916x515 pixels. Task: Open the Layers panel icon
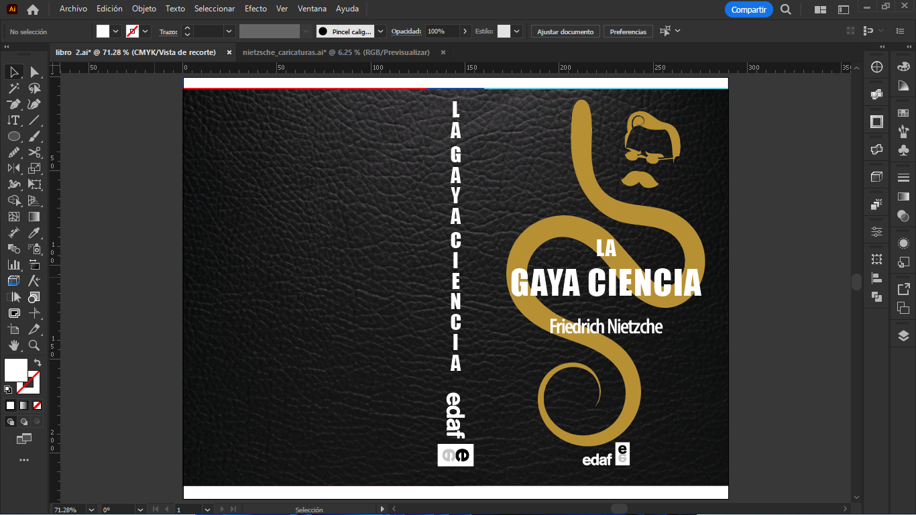tap(903, 336)
